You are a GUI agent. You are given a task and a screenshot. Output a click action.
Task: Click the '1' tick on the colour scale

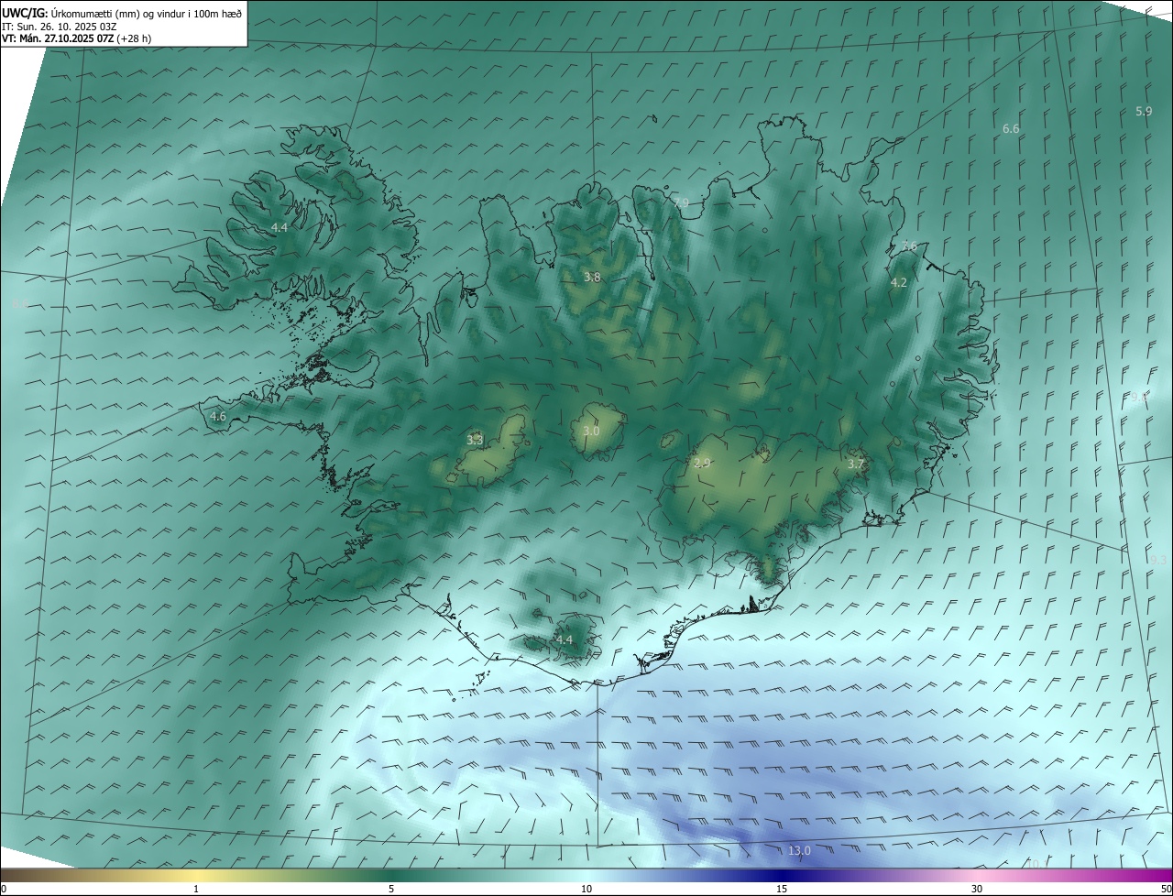(196, 889)
